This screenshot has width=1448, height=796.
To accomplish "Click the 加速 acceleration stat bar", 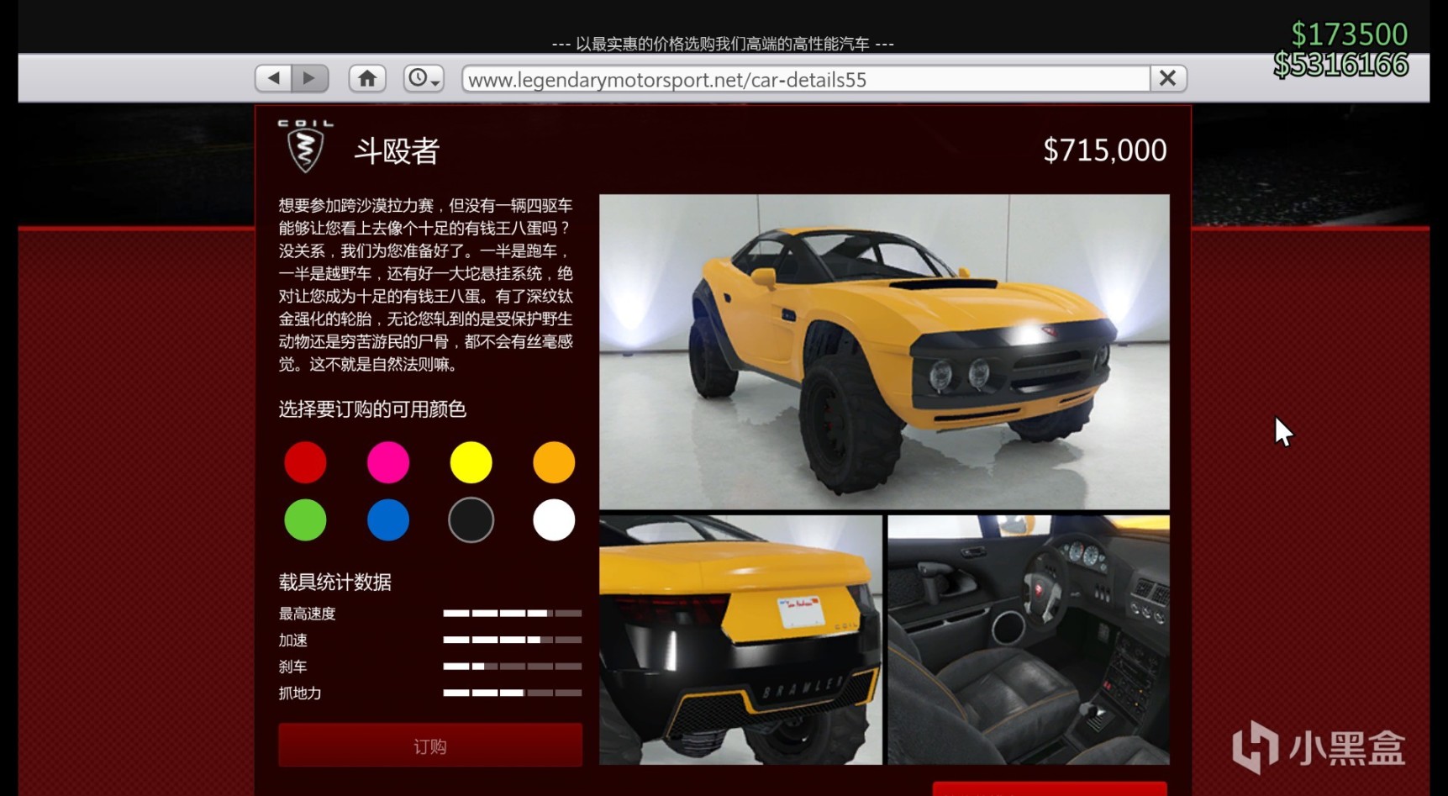I will (x=513, y=640).
